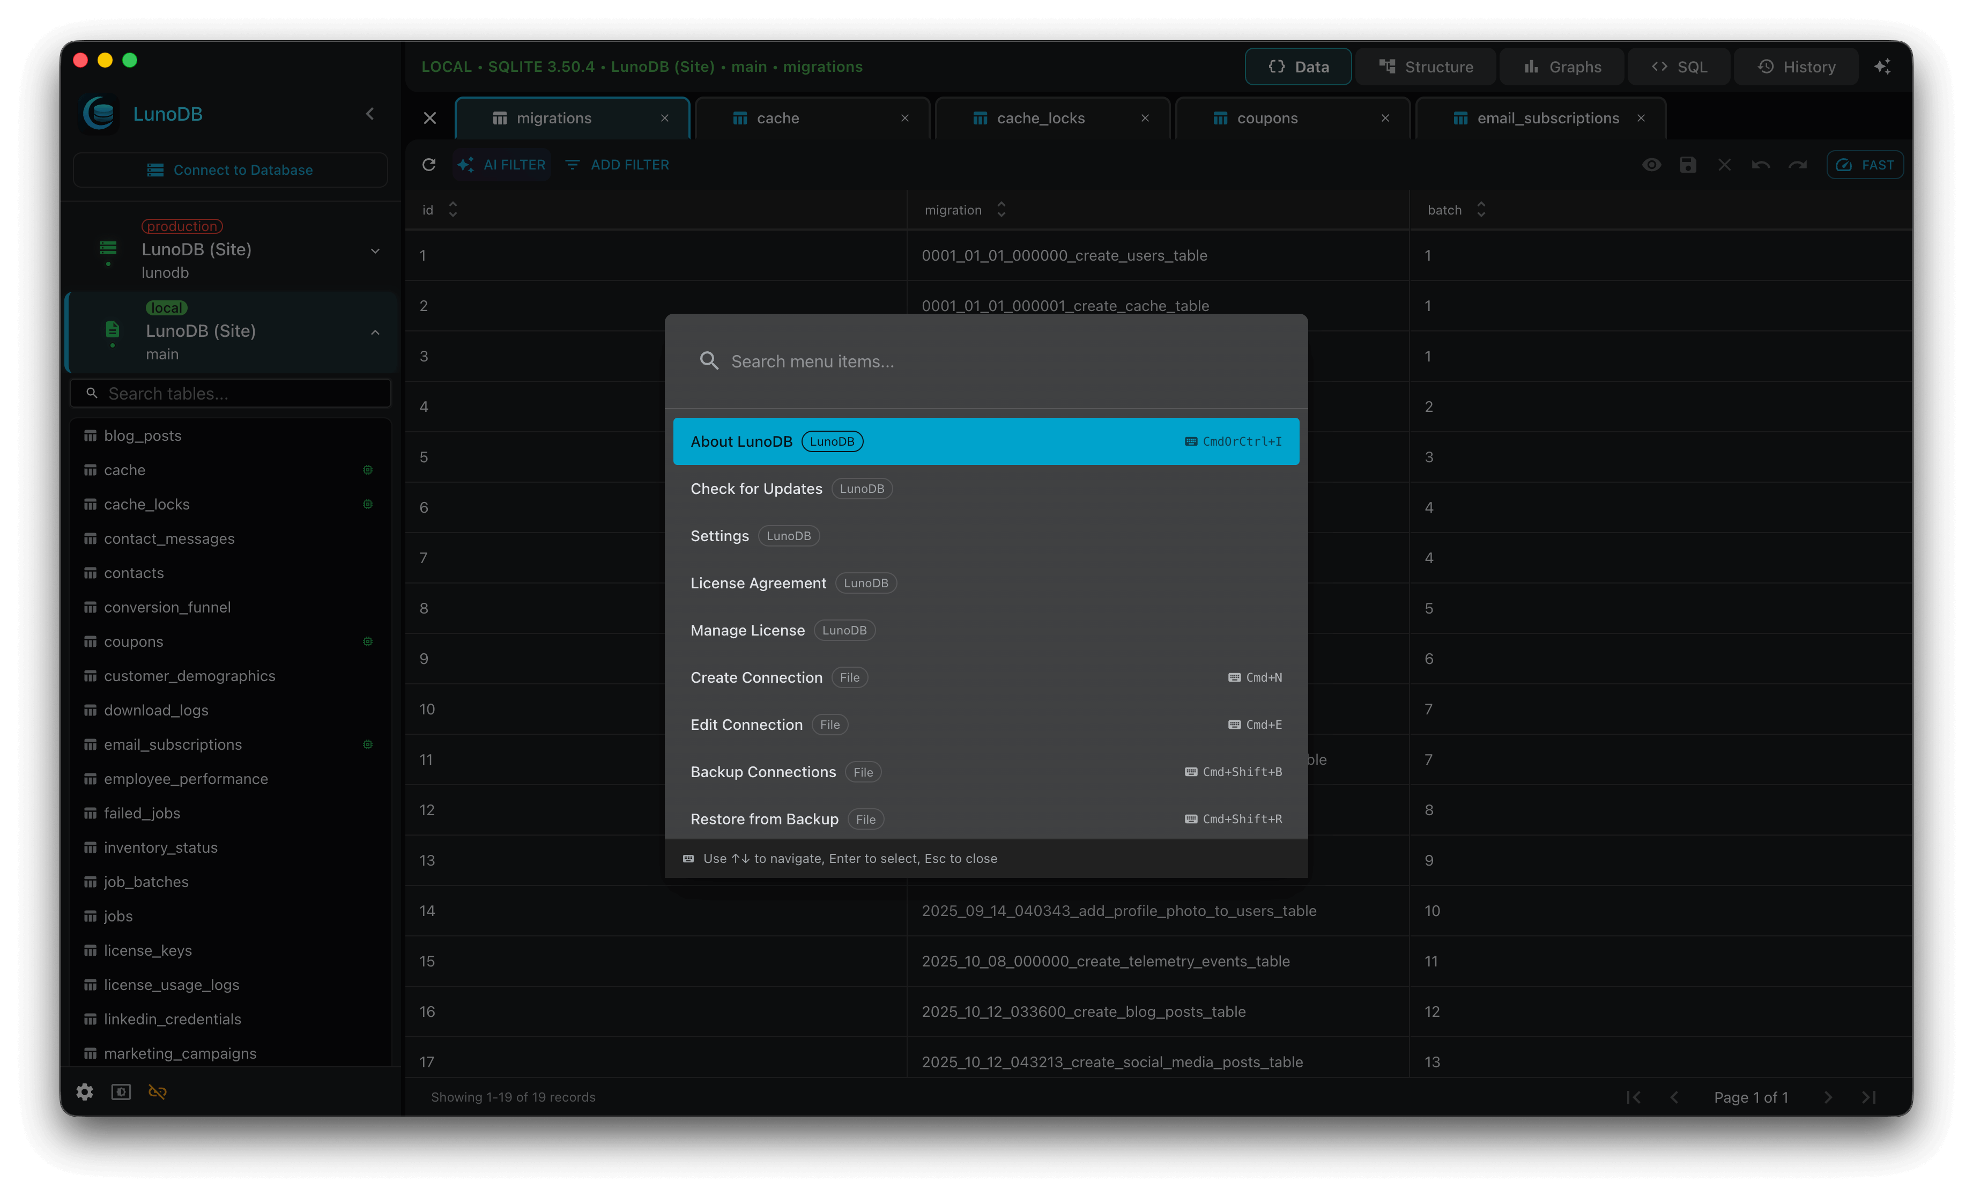Select About LunoDB in the command palette
The height and width of the screenshot is (1196, 1973).
coord(986,441)
